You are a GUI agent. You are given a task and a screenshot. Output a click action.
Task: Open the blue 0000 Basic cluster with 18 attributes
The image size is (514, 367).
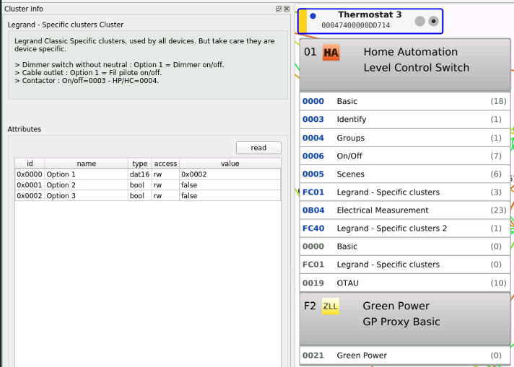tap(405, 101)
